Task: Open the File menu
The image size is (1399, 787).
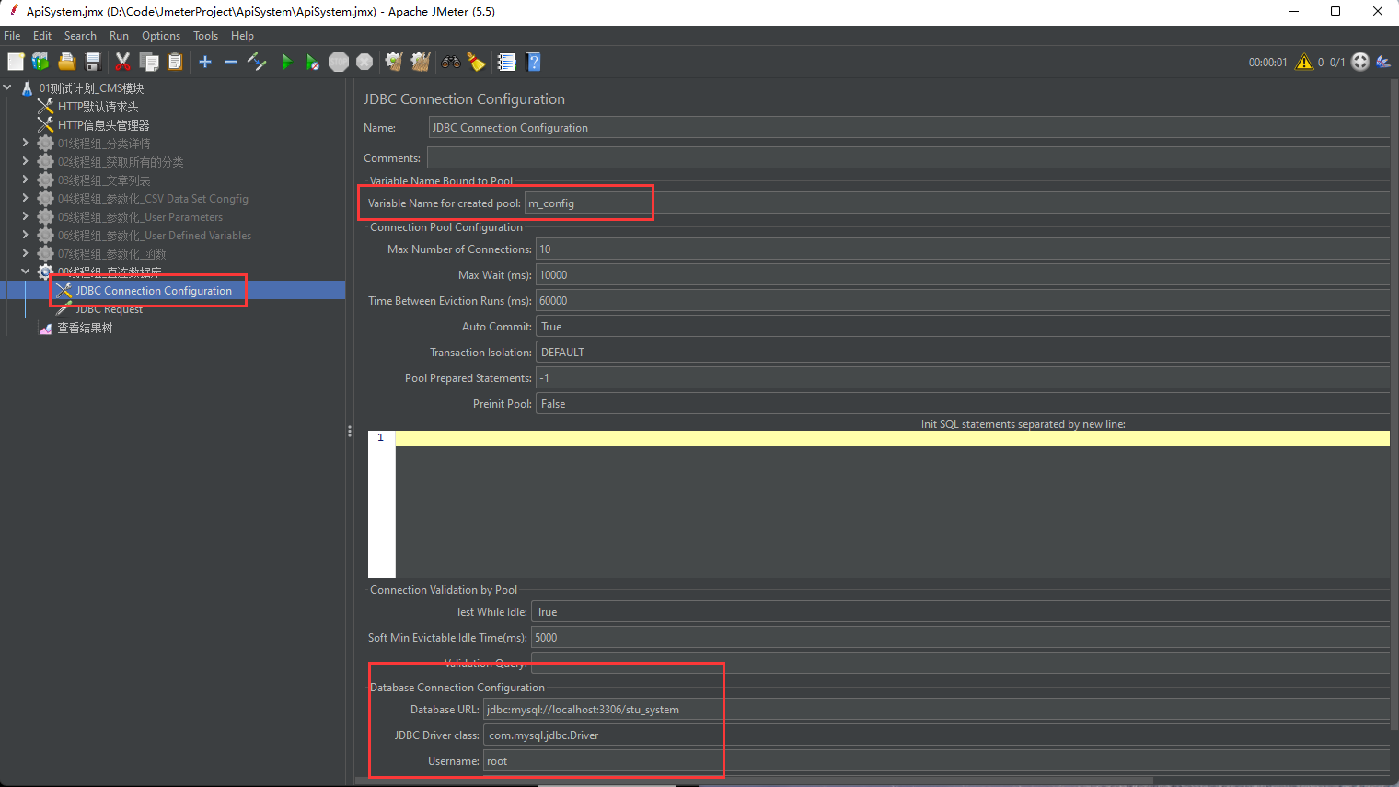Action: [x=12, y=36]
